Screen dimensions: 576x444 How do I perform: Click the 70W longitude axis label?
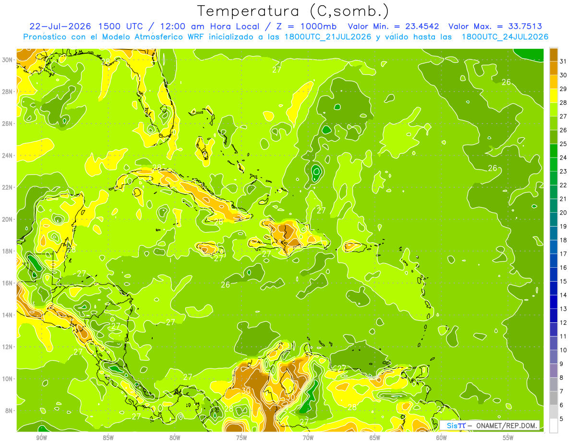coord(308,438)
